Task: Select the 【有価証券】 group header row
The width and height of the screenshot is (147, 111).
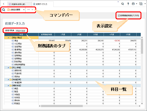Action: (73, 80)
